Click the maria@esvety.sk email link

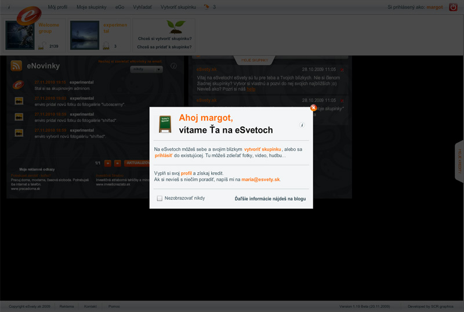pyautogui.click(x=260, y=179)
